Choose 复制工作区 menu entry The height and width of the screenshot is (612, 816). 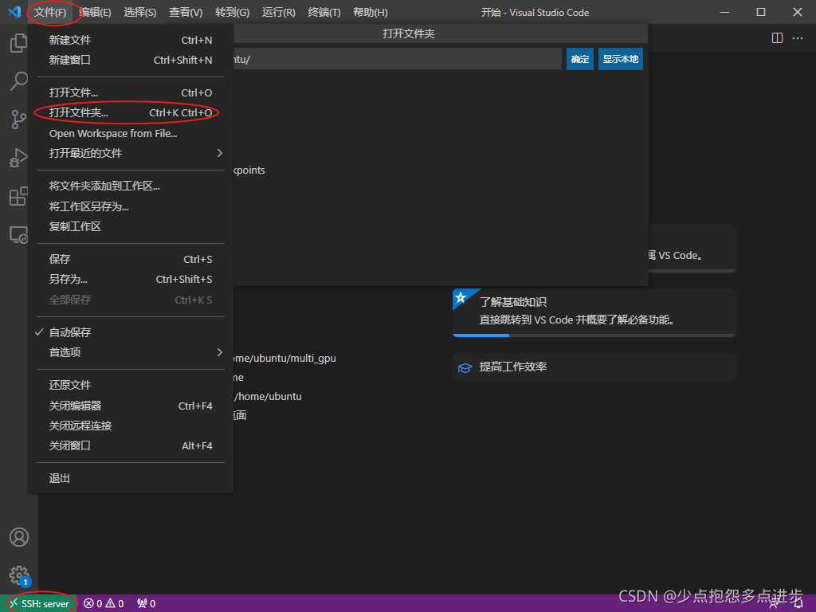tap(130, 226)
